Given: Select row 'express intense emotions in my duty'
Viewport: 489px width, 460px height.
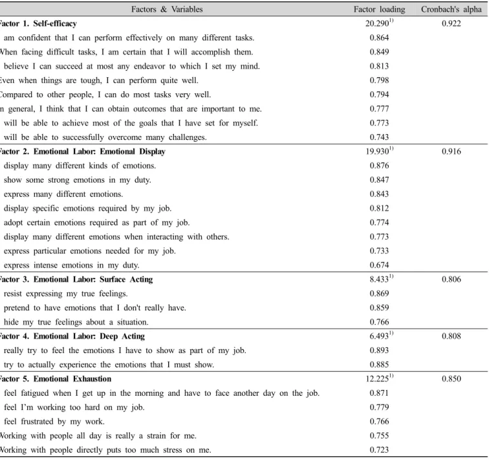Looking at the screenshot, I should [x=70, y=266].
